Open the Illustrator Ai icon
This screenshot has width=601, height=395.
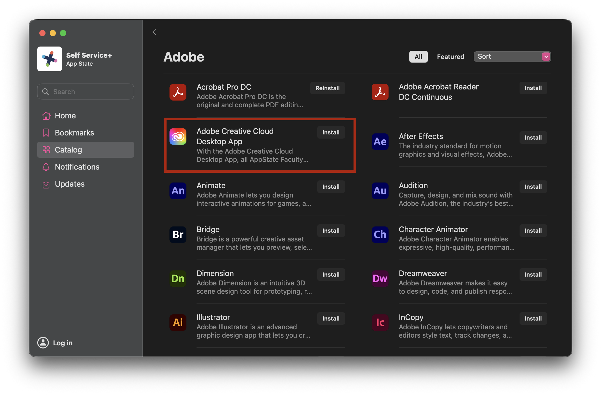[178, 323]
